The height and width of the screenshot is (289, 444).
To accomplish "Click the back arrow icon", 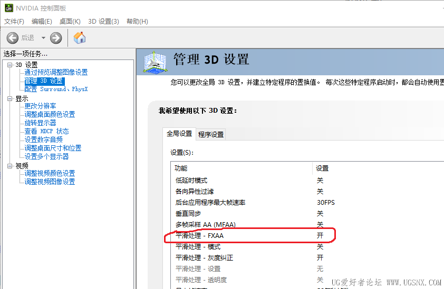I will 13,38.
